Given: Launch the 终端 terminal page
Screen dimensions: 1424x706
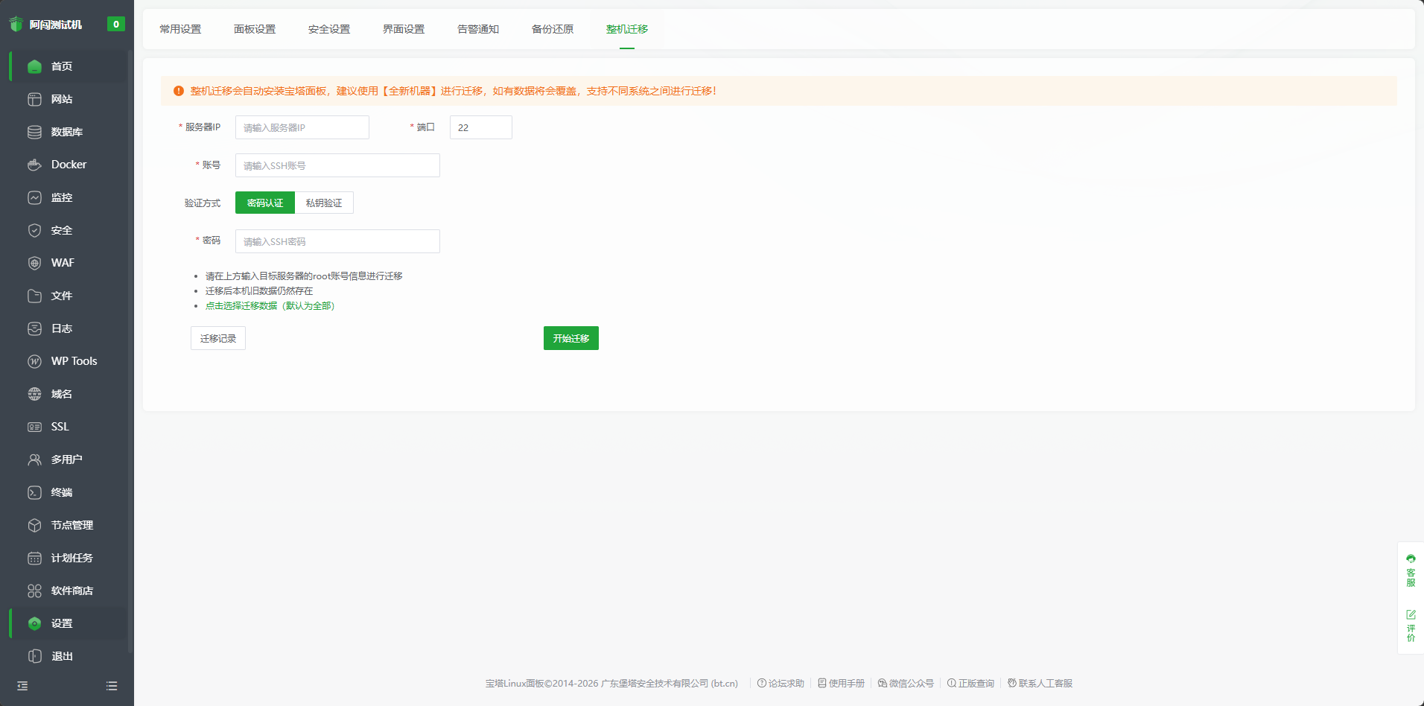Looking at the screenshot, I should [63, 492].
